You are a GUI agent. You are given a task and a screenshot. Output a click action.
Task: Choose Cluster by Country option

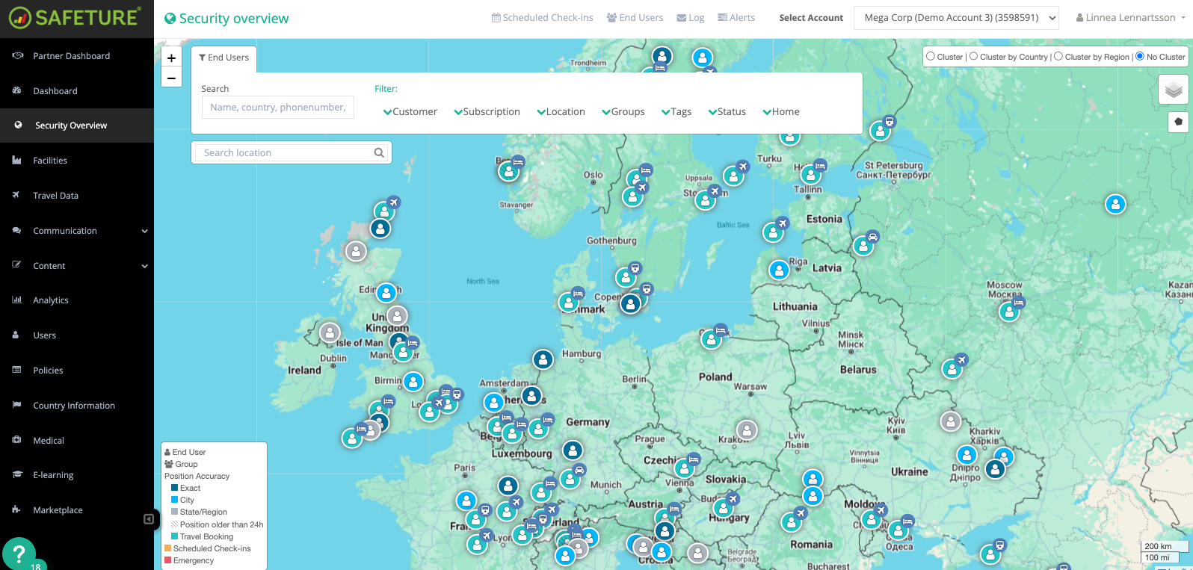(974, 56)
